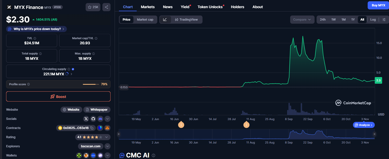Open the Holders tab
Image resolution: width=389 pixels, height=159 pixels.
coord(238,7)
